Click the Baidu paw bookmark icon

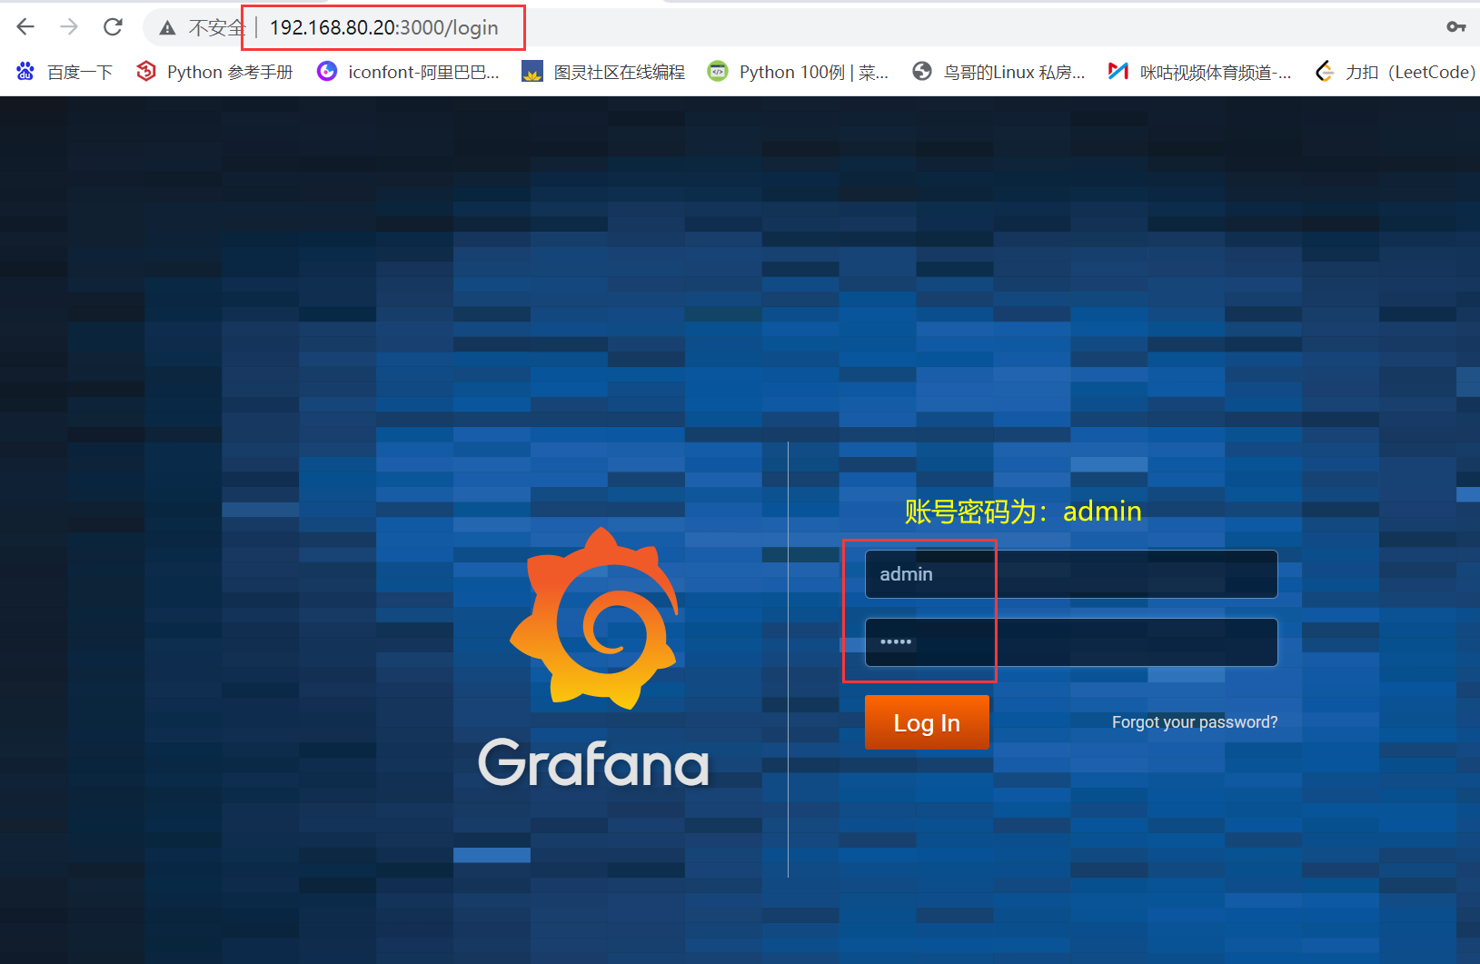(25, 71)
